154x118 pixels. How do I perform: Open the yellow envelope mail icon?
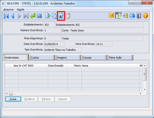coord(111,16)
